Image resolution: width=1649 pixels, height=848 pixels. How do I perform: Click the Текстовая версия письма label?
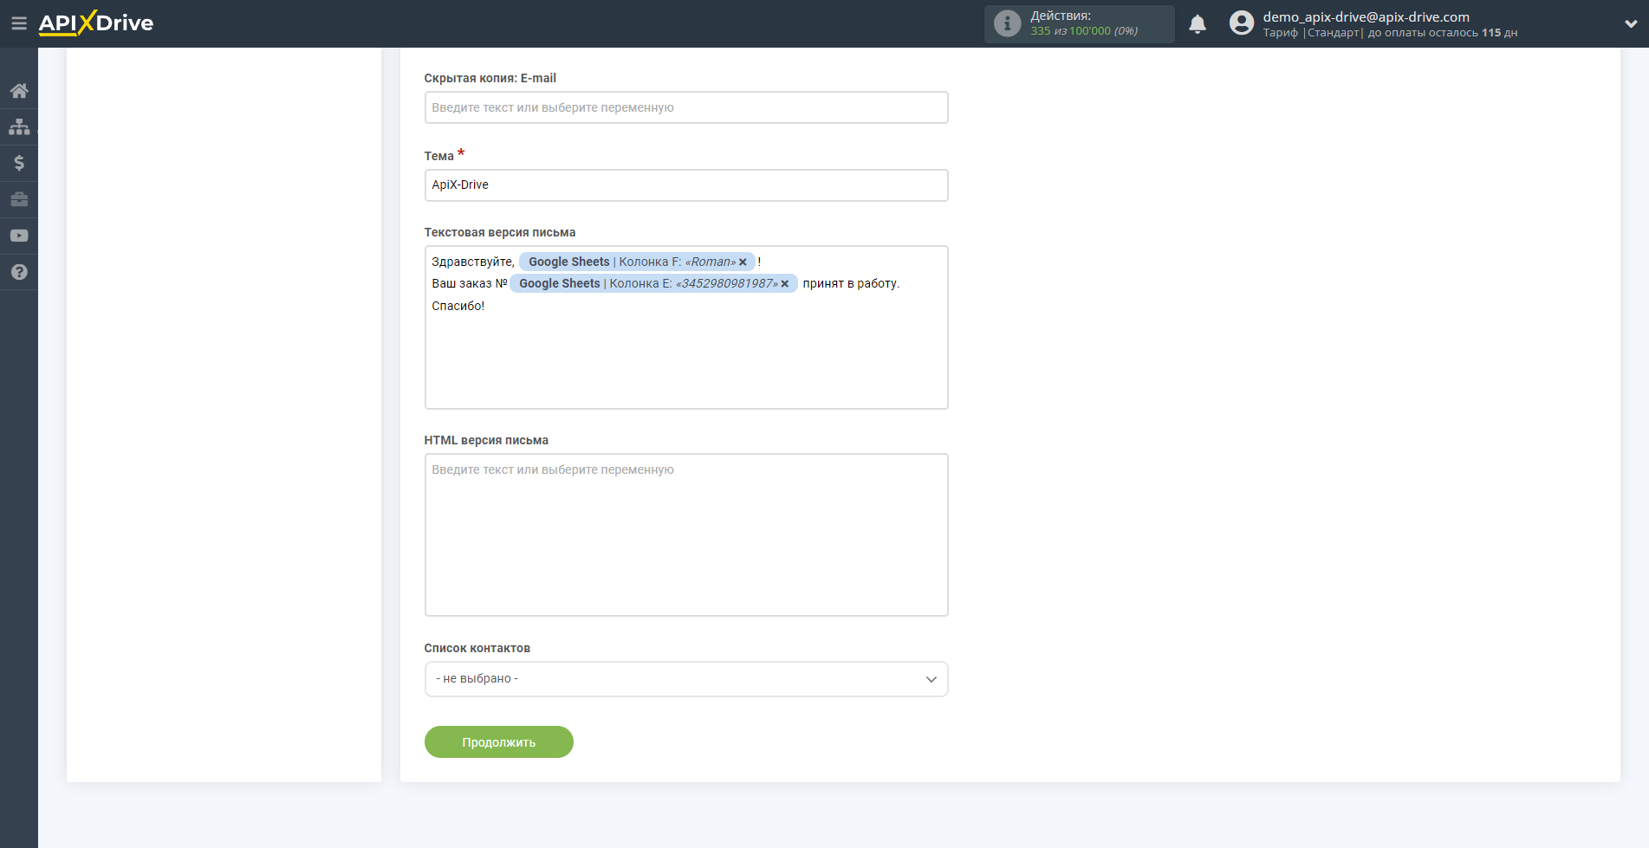500,232
